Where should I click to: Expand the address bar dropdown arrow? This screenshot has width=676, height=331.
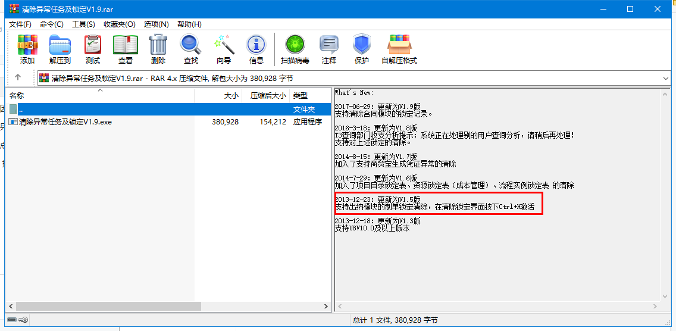[666, 78]
